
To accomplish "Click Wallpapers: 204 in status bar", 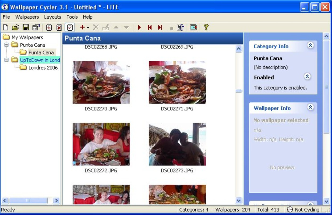I will [233, 210].
